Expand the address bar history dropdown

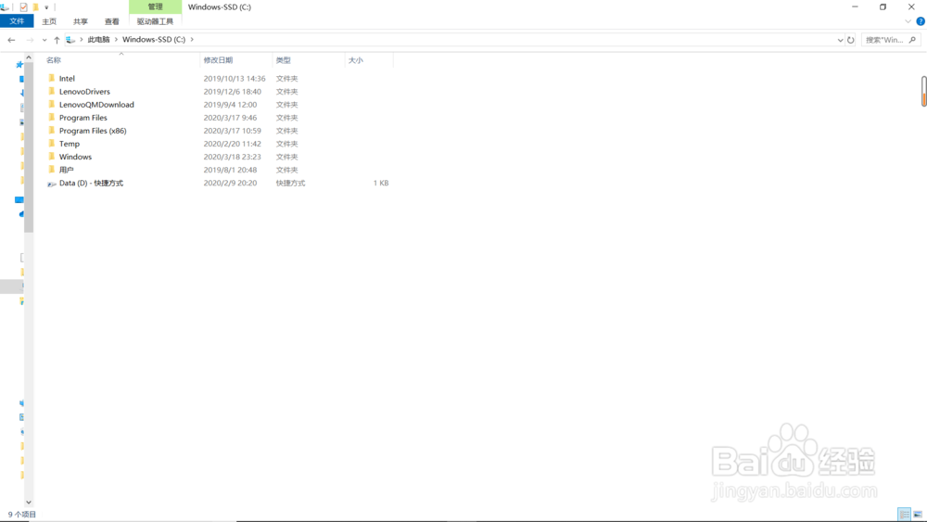coord(840,40)
